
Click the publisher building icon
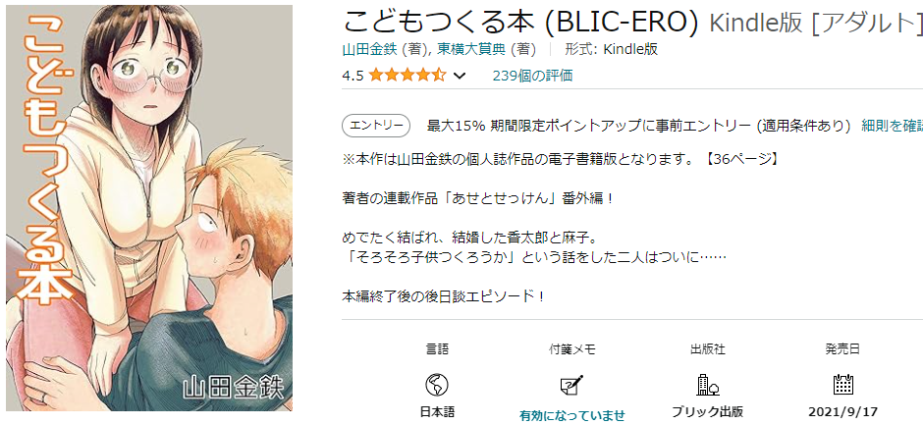coord(707,385)
